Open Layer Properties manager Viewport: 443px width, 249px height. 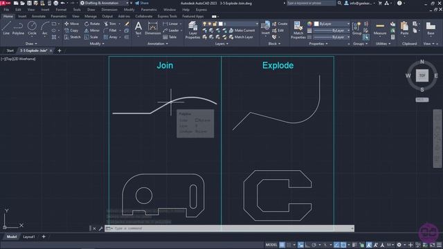coord(192,30)
